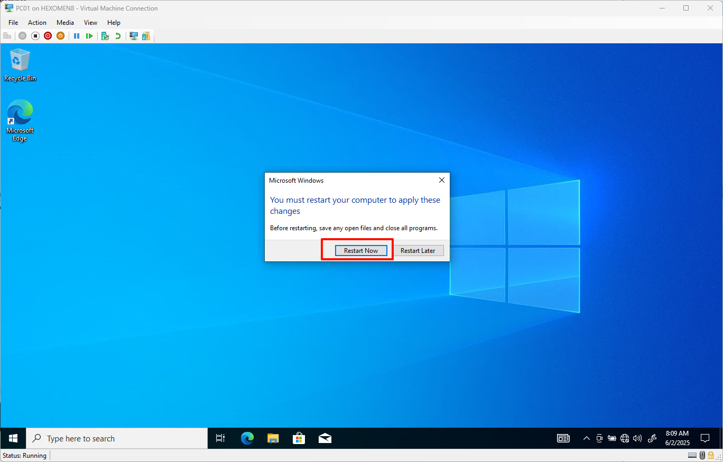Image resolution: width=723 pixels, height=462 pixels.
Task: Click the 8:09 AM clock and date
Action: pyautogui.click(x=677, y=438)
